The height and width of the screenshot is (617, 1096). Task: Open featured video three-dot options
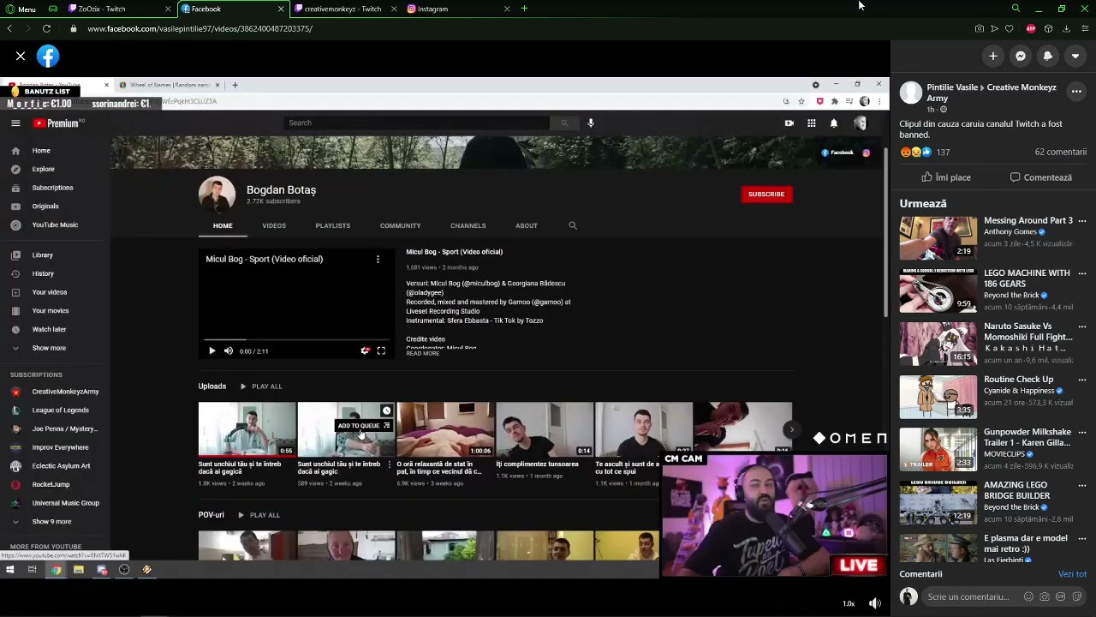378,259
